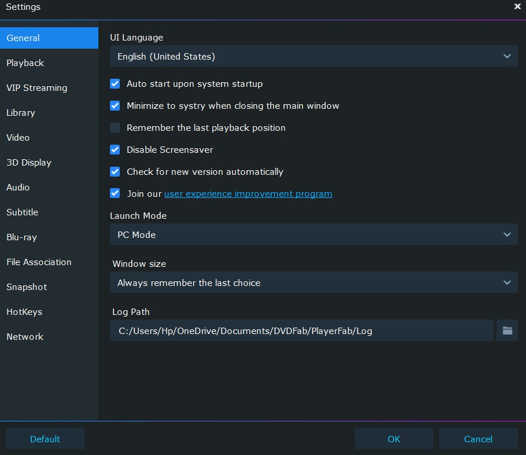Open Blu-ray settings section
526x455 pixels.
click(x=49, y=237)
